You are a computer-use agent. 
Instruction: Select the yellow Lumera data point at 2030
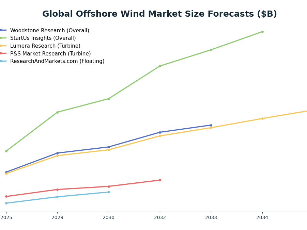click(109, 150)
